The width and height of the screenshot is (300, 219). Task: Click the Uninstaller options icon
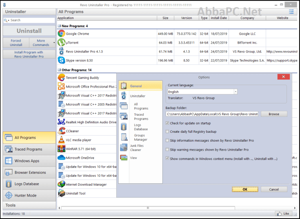coord(124,96)
